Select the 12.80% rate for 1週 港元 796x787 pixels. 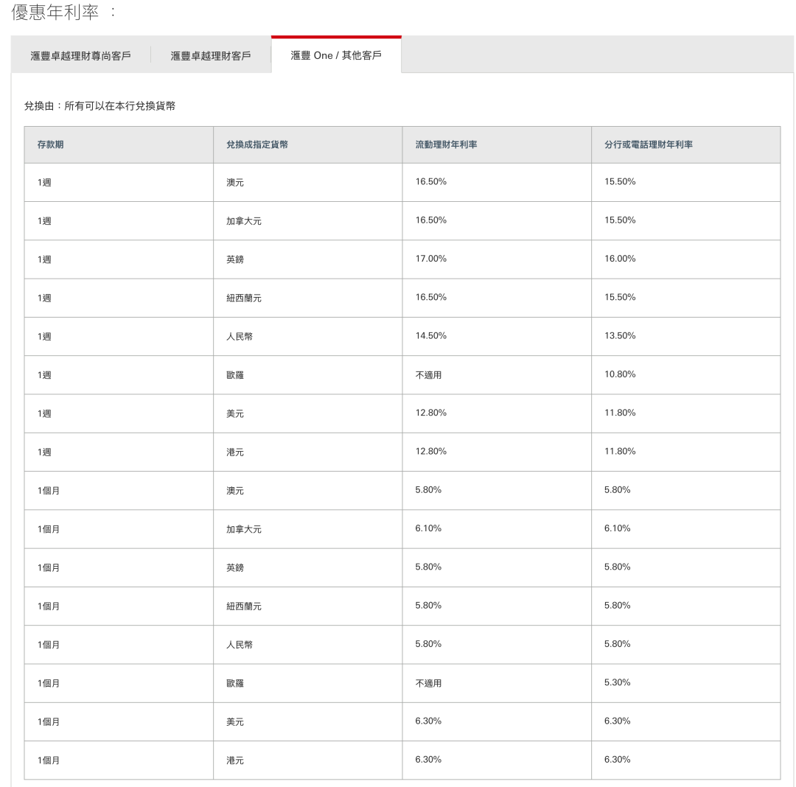click(x=428, y=452)
